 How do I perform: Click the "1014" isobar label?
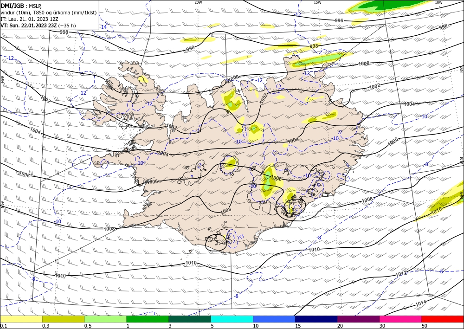pos(420,303)
